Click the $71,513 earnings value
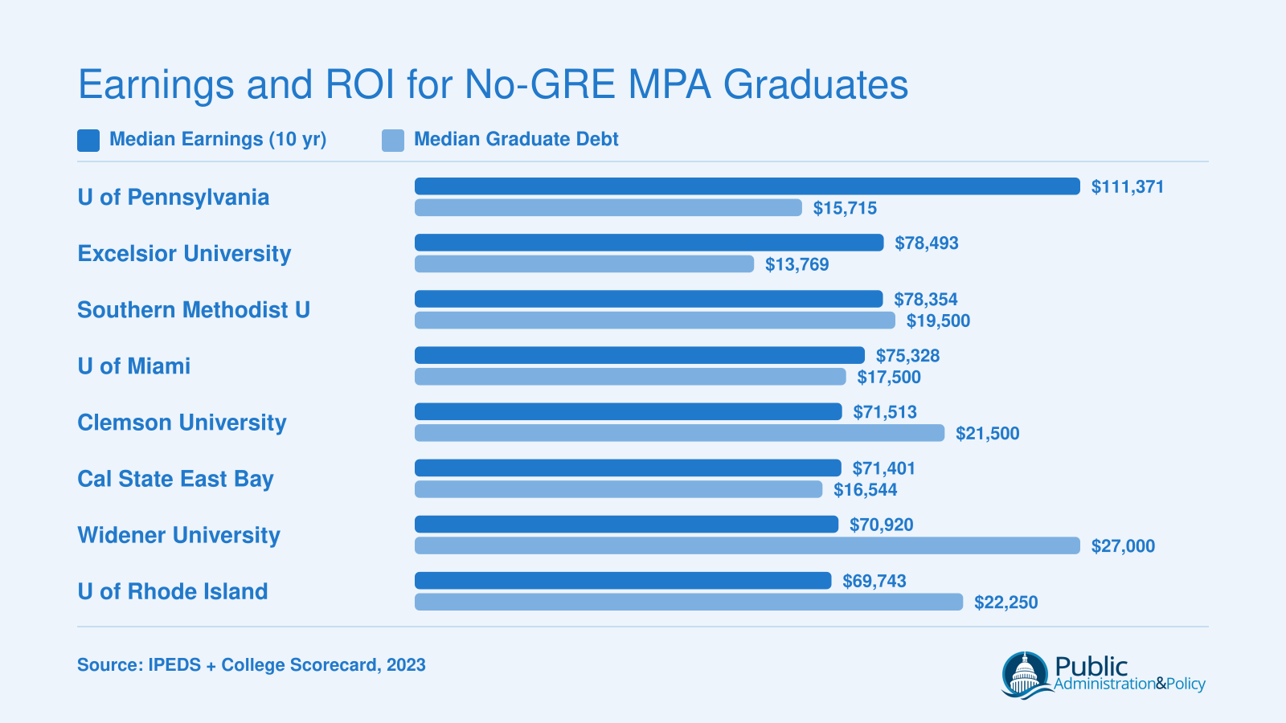1286x723 pixels. click(885, 411)
